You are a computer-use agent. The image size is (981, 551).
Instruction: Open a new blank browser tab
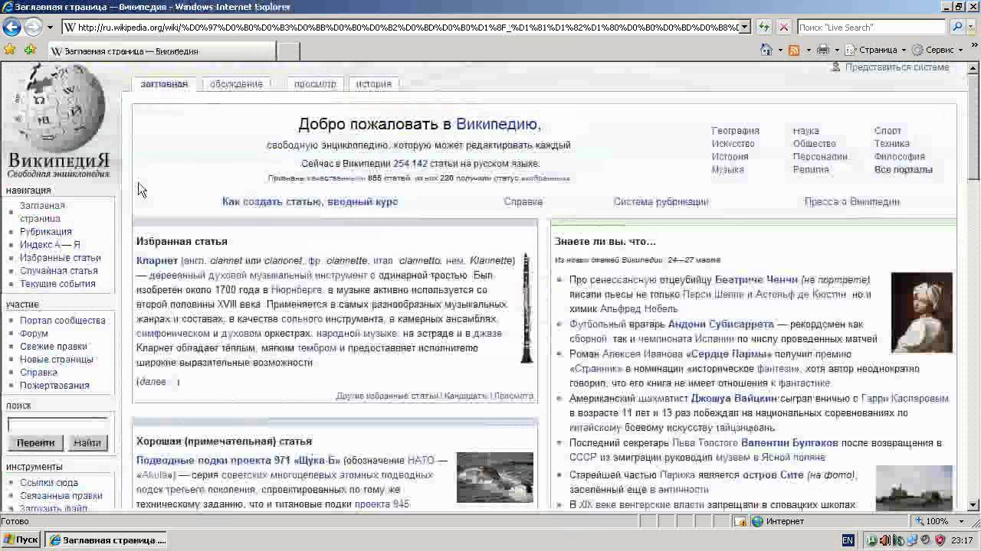287,51
